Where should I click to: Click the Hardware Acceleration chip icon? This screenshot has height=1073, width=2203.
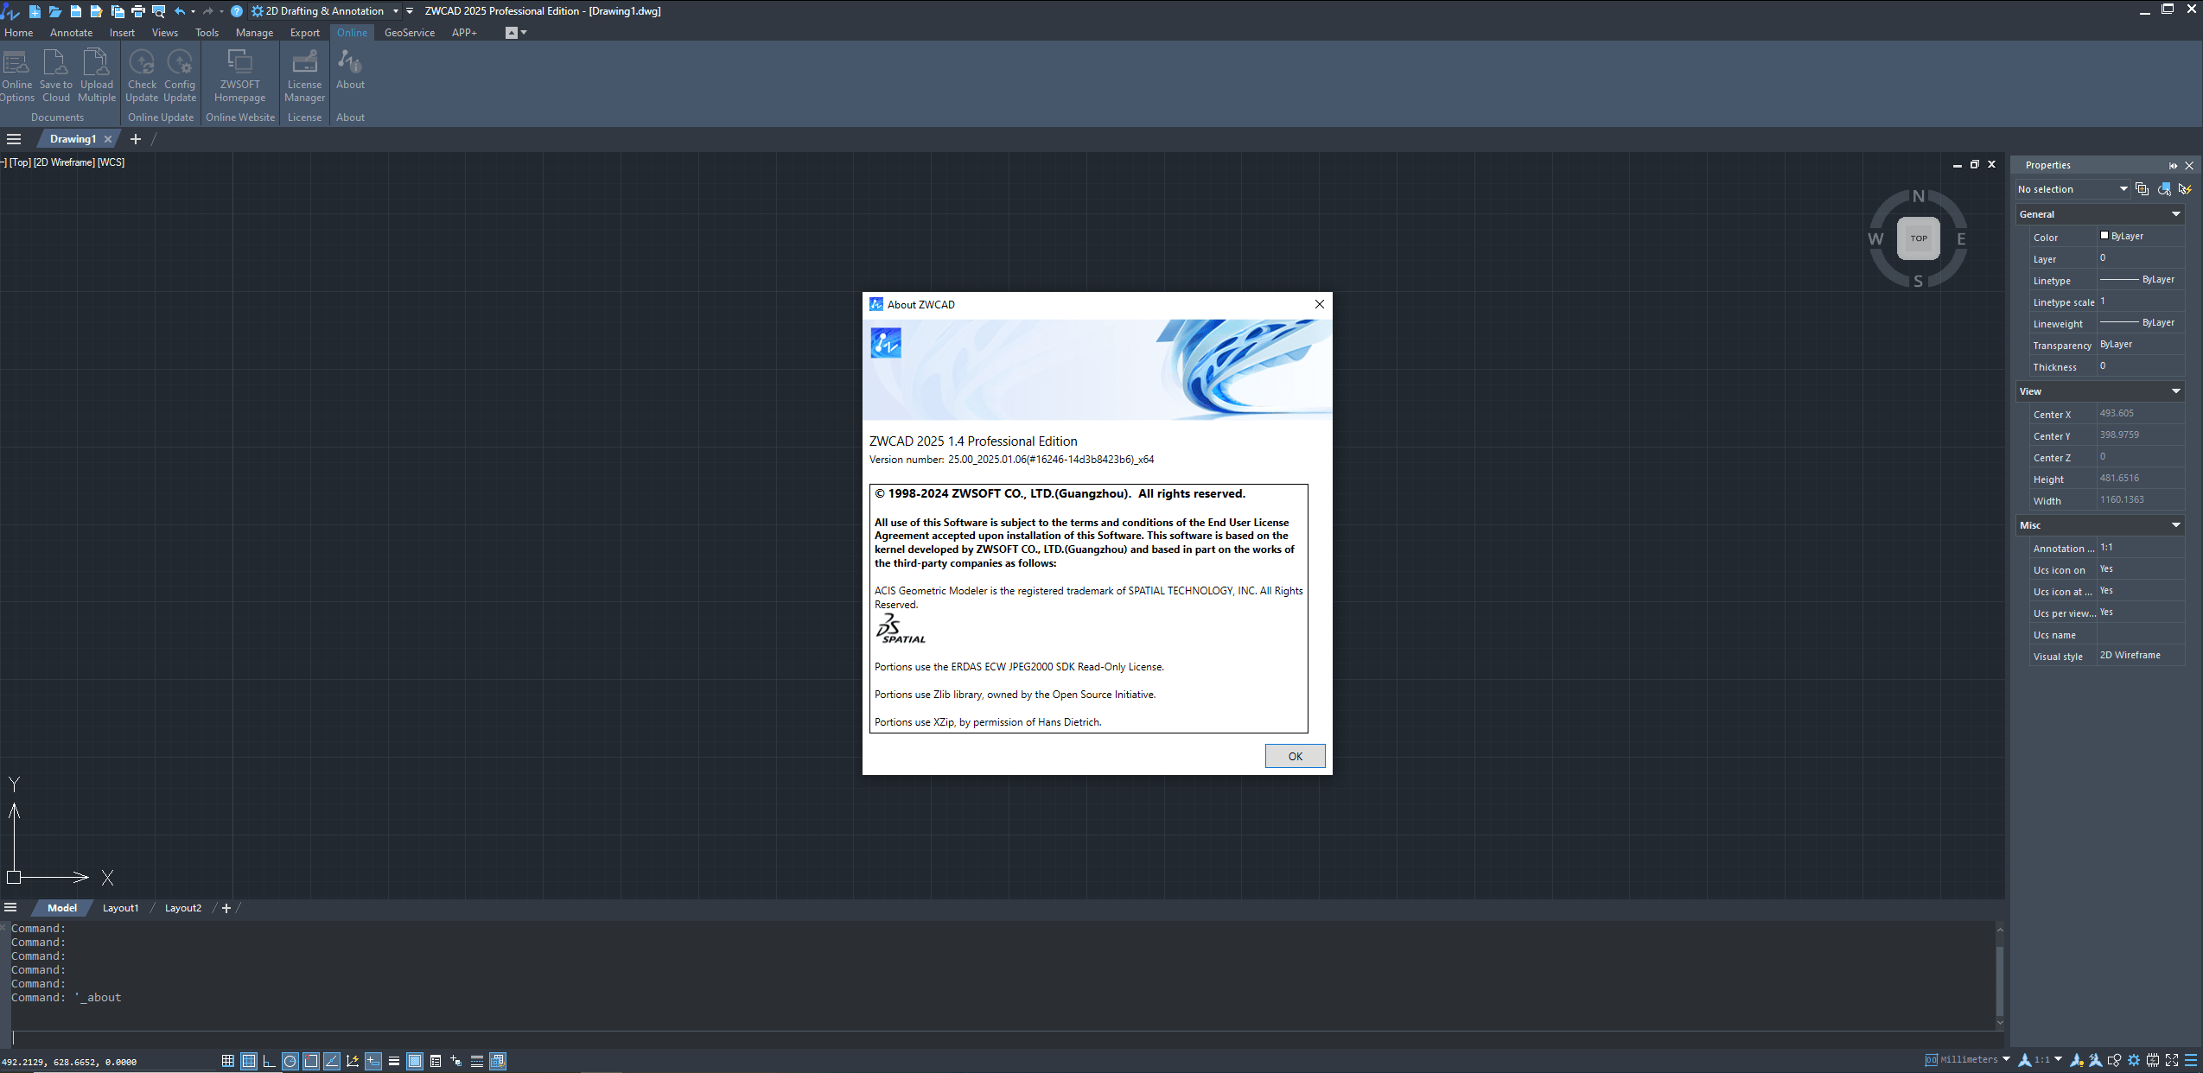[2152, 1060]
